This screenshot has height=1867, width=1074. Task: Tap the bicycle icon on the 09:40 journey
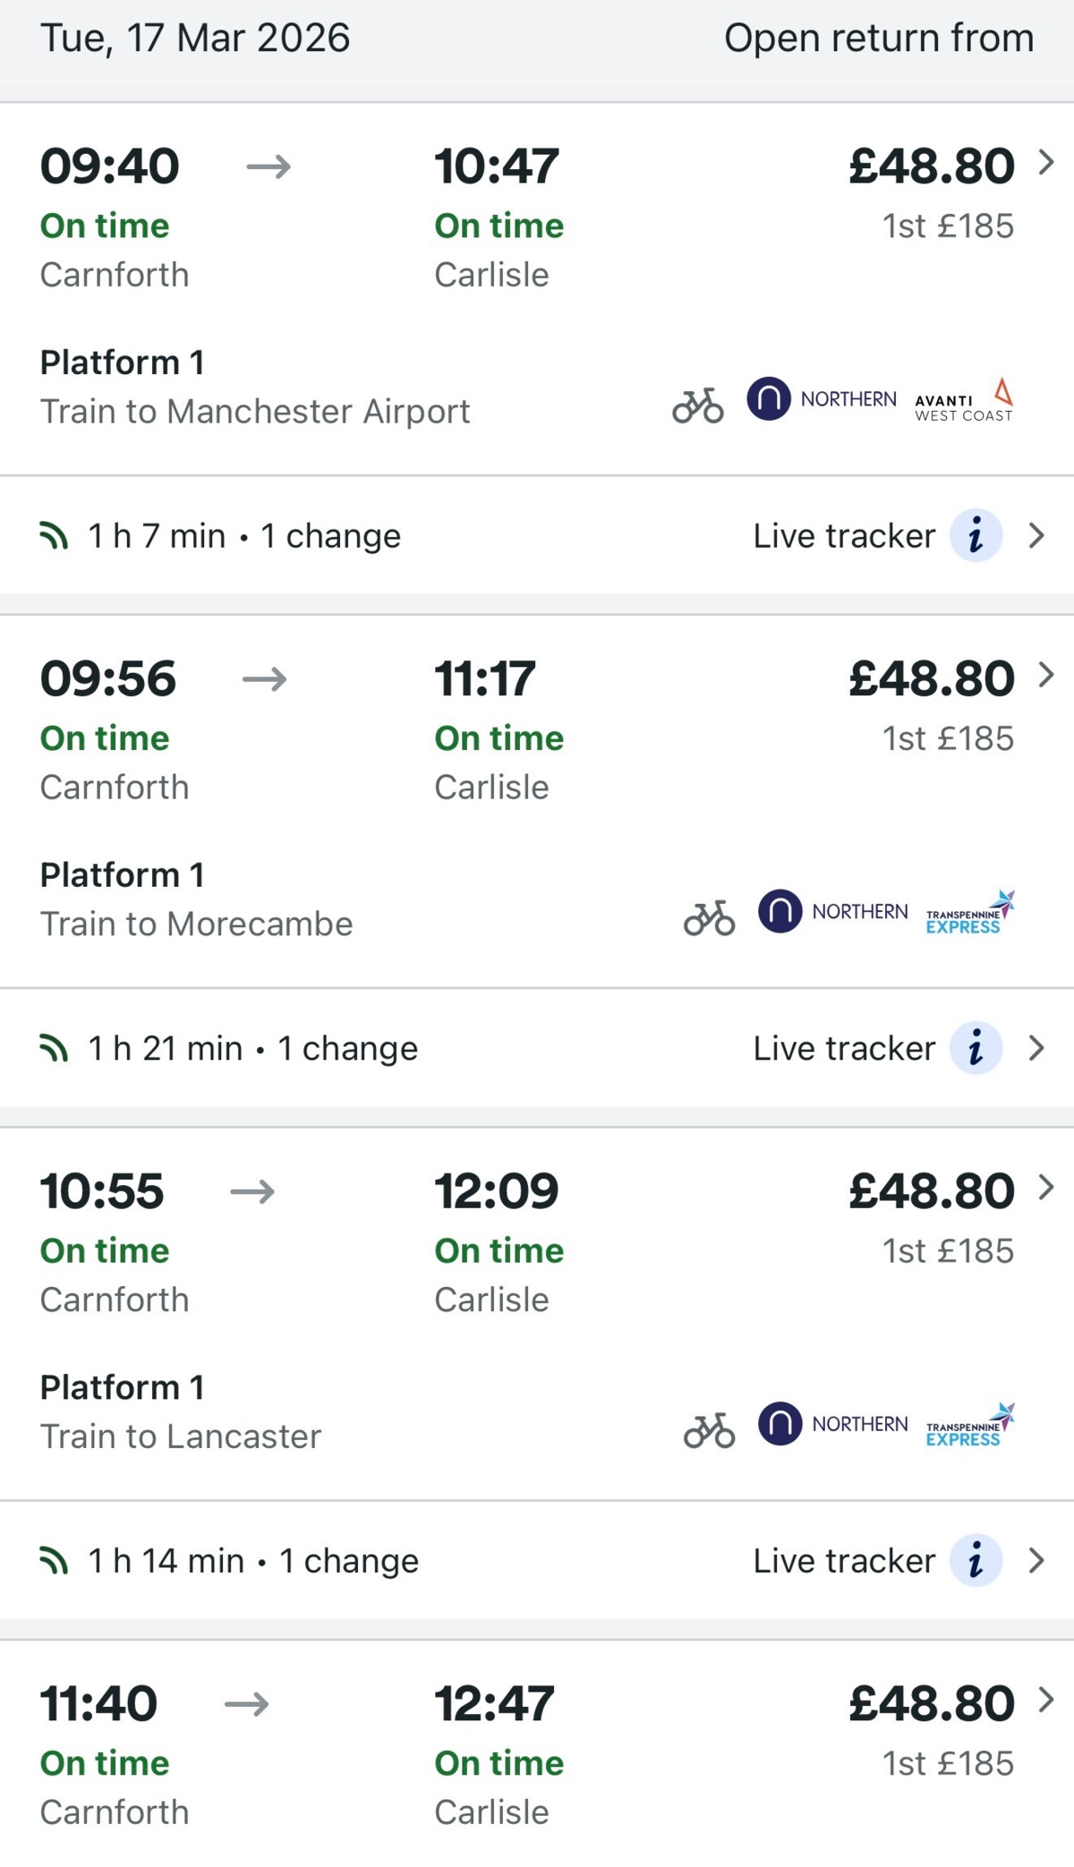point(698,405)
